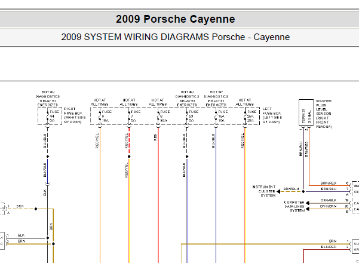The width and height of the screenshot is (359, 263).
Task: Click the RED wire label below Fuse 8
Action: (x=155, y=137)
